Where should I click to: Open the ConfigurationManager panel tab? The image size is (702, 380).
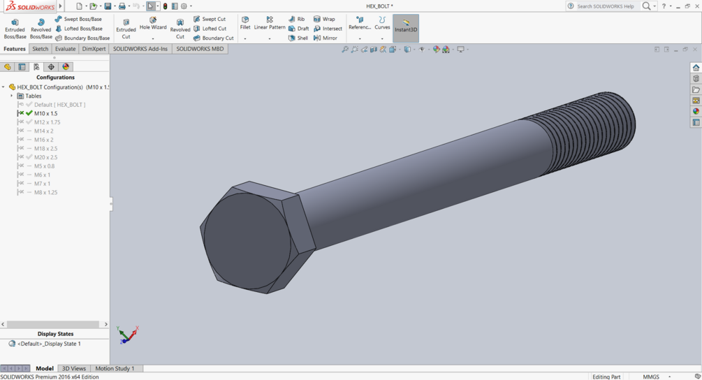(x=36, y=66)
